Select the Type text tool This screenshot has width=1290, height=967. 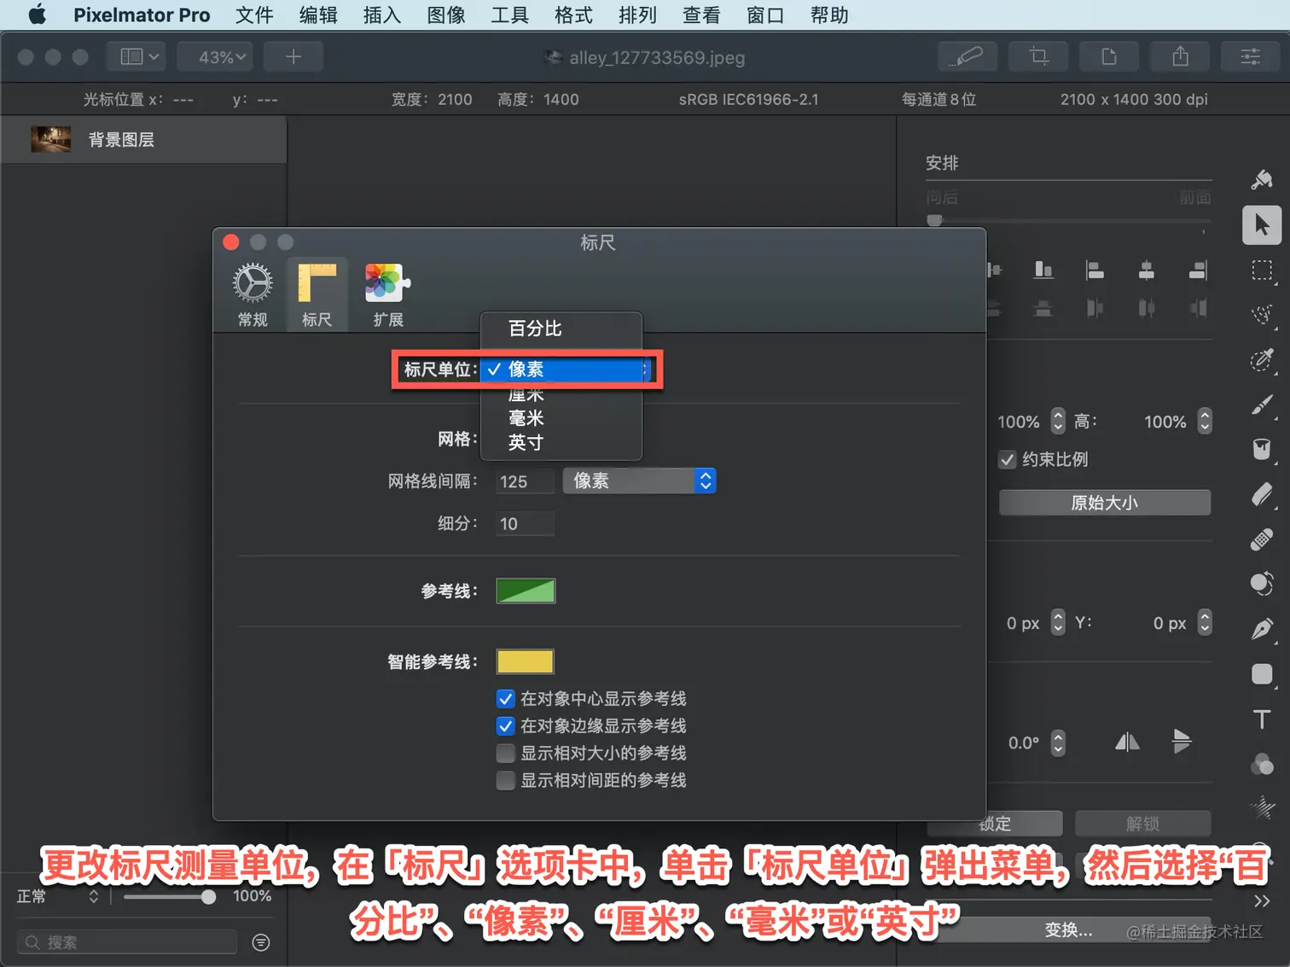1262,719
